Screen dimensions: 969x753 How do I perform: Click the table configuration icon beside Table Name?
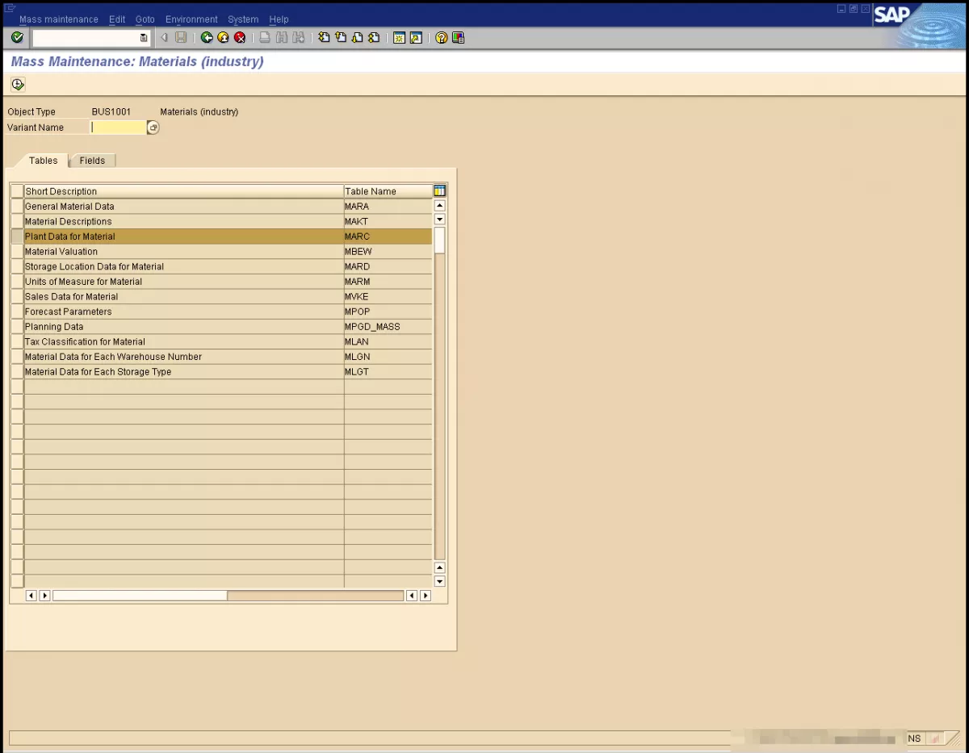[x=439, y=190]
